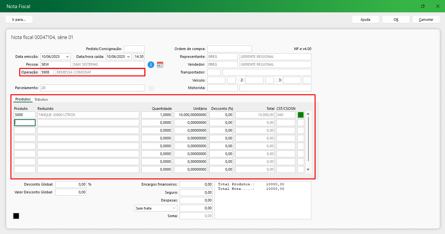The width and height of the screenshot is (445, 234).
Task: Click the restore window icon in title bar
Action: pyautogui.click(x=423, y=6)
